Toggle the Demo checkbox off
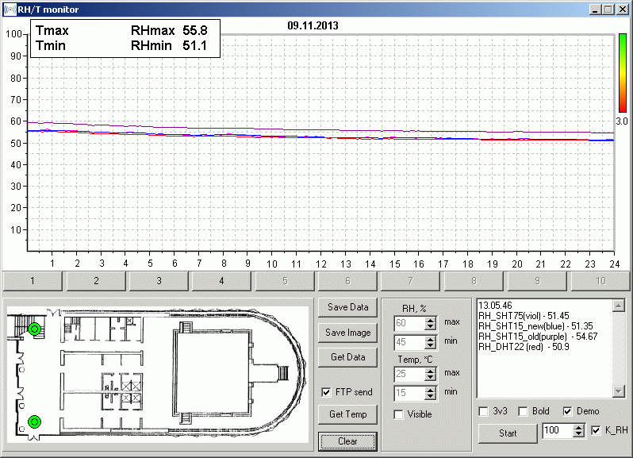The width and height of the screenshot is (633, 458). tap(567, 411)
